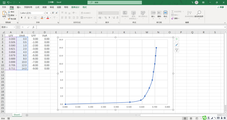227x120 pixels.
Task: Click the comma style icon
Action: (x=109, y=18)
